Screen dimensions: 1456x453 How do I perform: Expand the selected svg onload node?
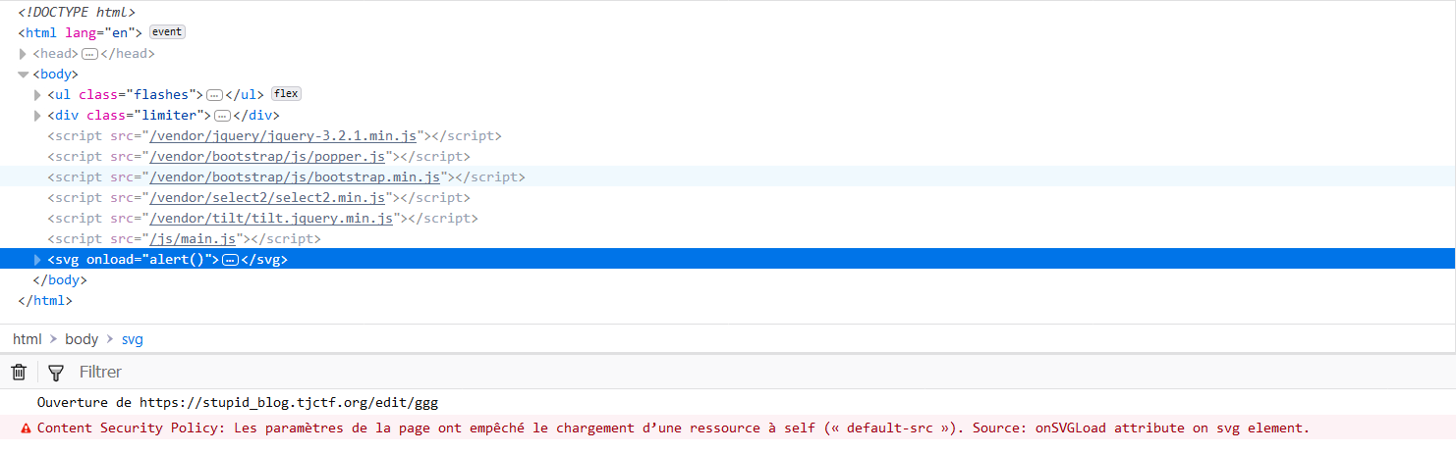[x=38, y=260]
